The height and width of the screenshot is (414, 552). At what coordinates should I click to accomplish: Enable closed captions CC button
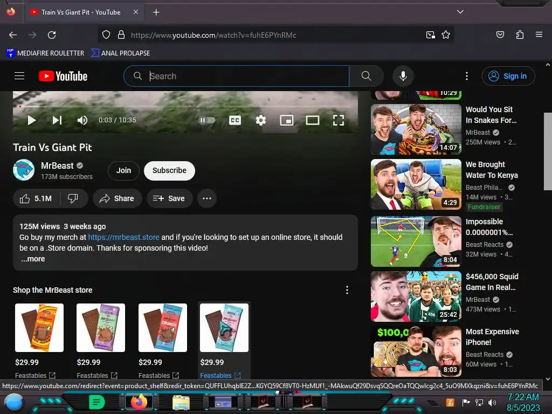[x=235, y=120]
